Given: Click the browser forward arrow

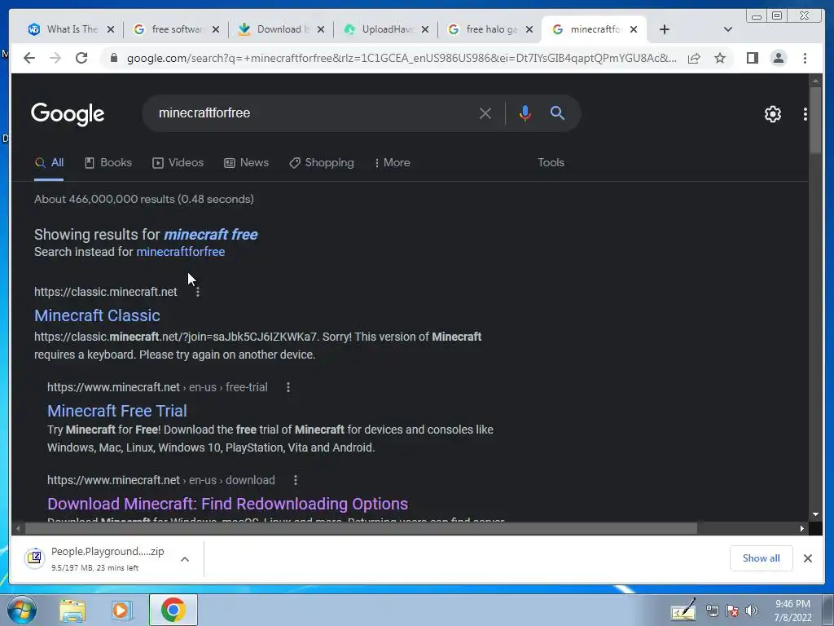Looking at the screenshot, I should (x=55, y=58).
